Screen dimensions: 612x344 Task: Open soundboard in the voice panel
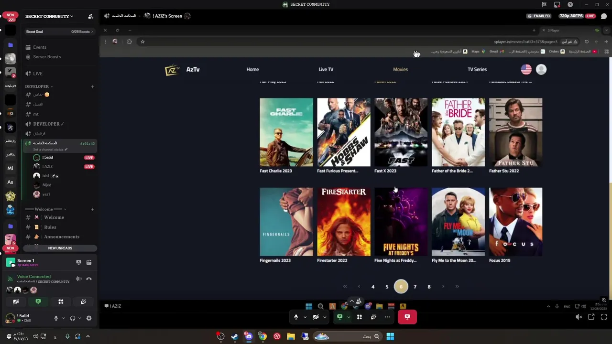(83, 301)
